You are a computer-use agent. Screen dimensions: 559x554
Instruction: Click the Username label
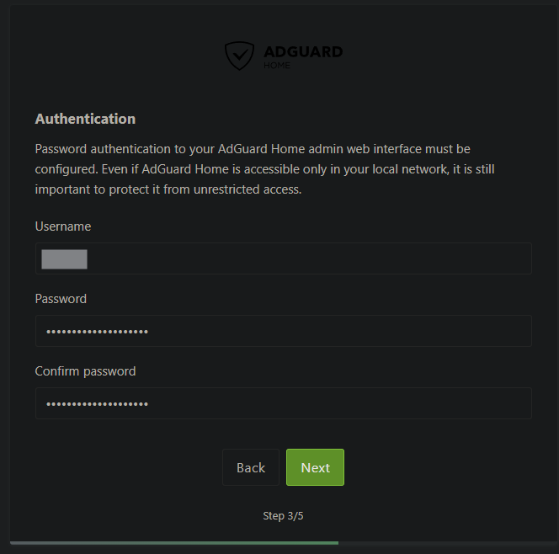(63, 226)
